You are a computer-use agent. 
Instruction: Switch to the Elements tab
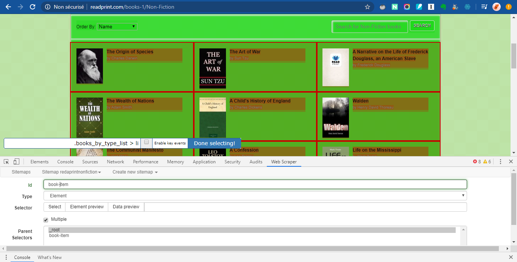(39, 162)
